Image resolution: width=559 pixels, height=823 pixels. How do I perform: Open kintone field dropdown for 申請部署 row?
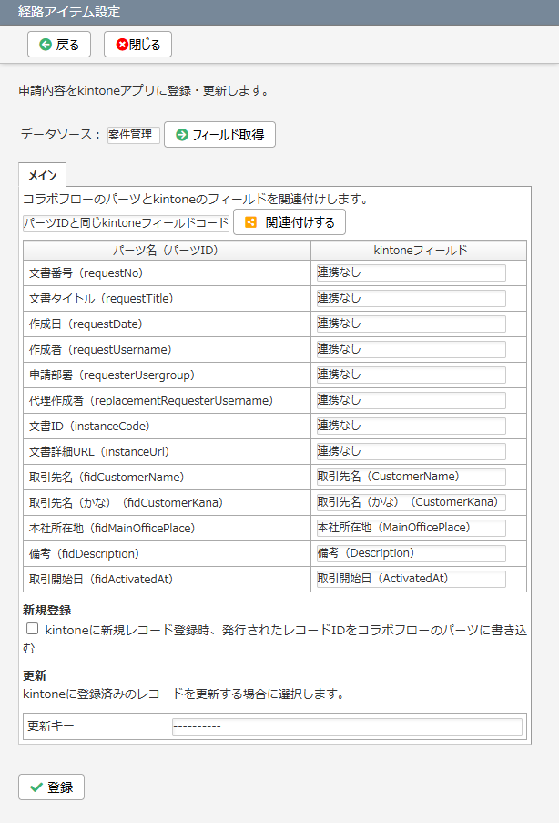tap(412, 375)
